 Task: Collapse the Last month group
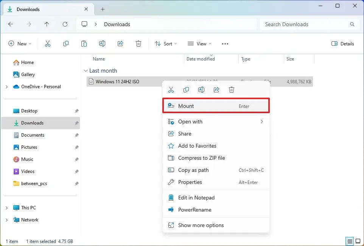[x=86, y=71]
